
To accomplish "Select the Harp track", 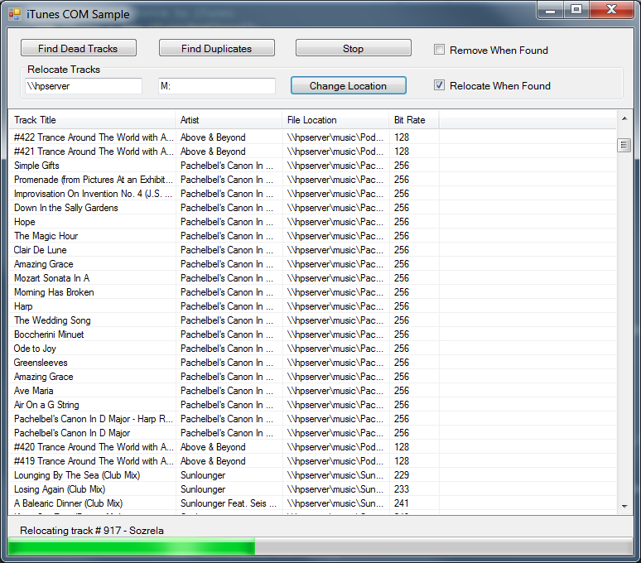I will click(x=312, y=306).
